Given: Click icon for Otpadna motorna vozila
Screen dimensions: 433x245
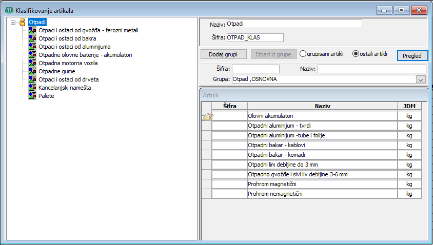Looking at the screenshot, I should (x=32, y=63).
